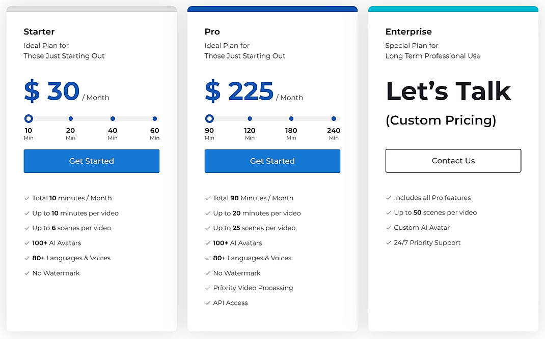Click the checkmark next to Custom AI Avatar
The image size is (545, 339).
(389, 228)
